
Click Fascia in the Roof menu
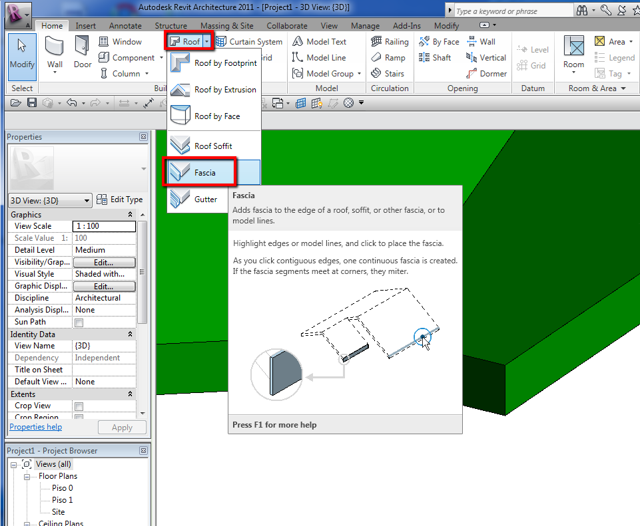(214, 172)
